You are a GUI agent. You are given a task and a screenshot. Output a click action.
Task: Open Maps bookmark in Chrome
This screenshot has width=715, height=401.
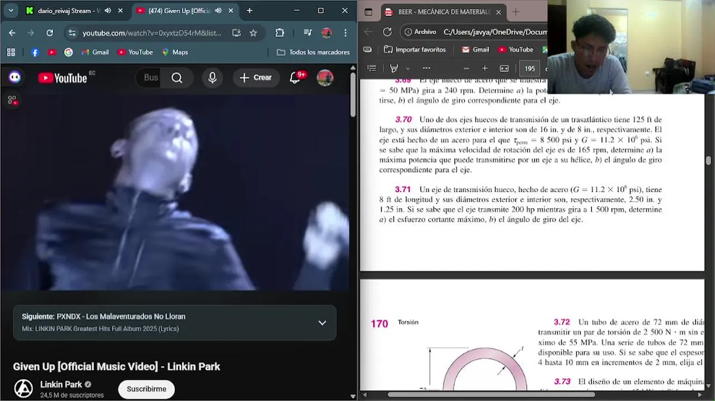pyautogui.click(x=175, y=52)
